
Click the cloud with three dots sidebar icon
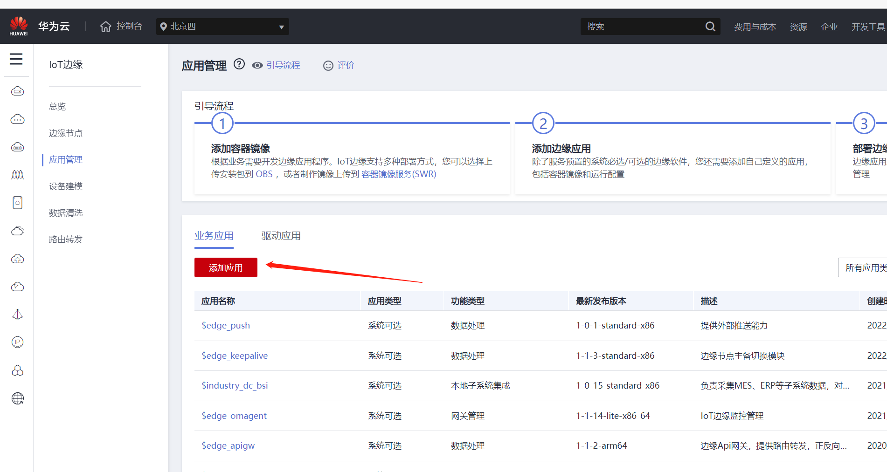pyautogui.click(x=17, y=119)
